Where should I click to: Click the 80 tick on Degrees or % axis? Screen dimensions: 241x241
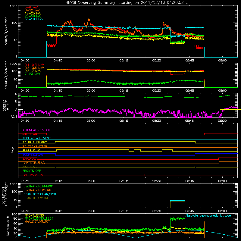(x=15, y=218)
